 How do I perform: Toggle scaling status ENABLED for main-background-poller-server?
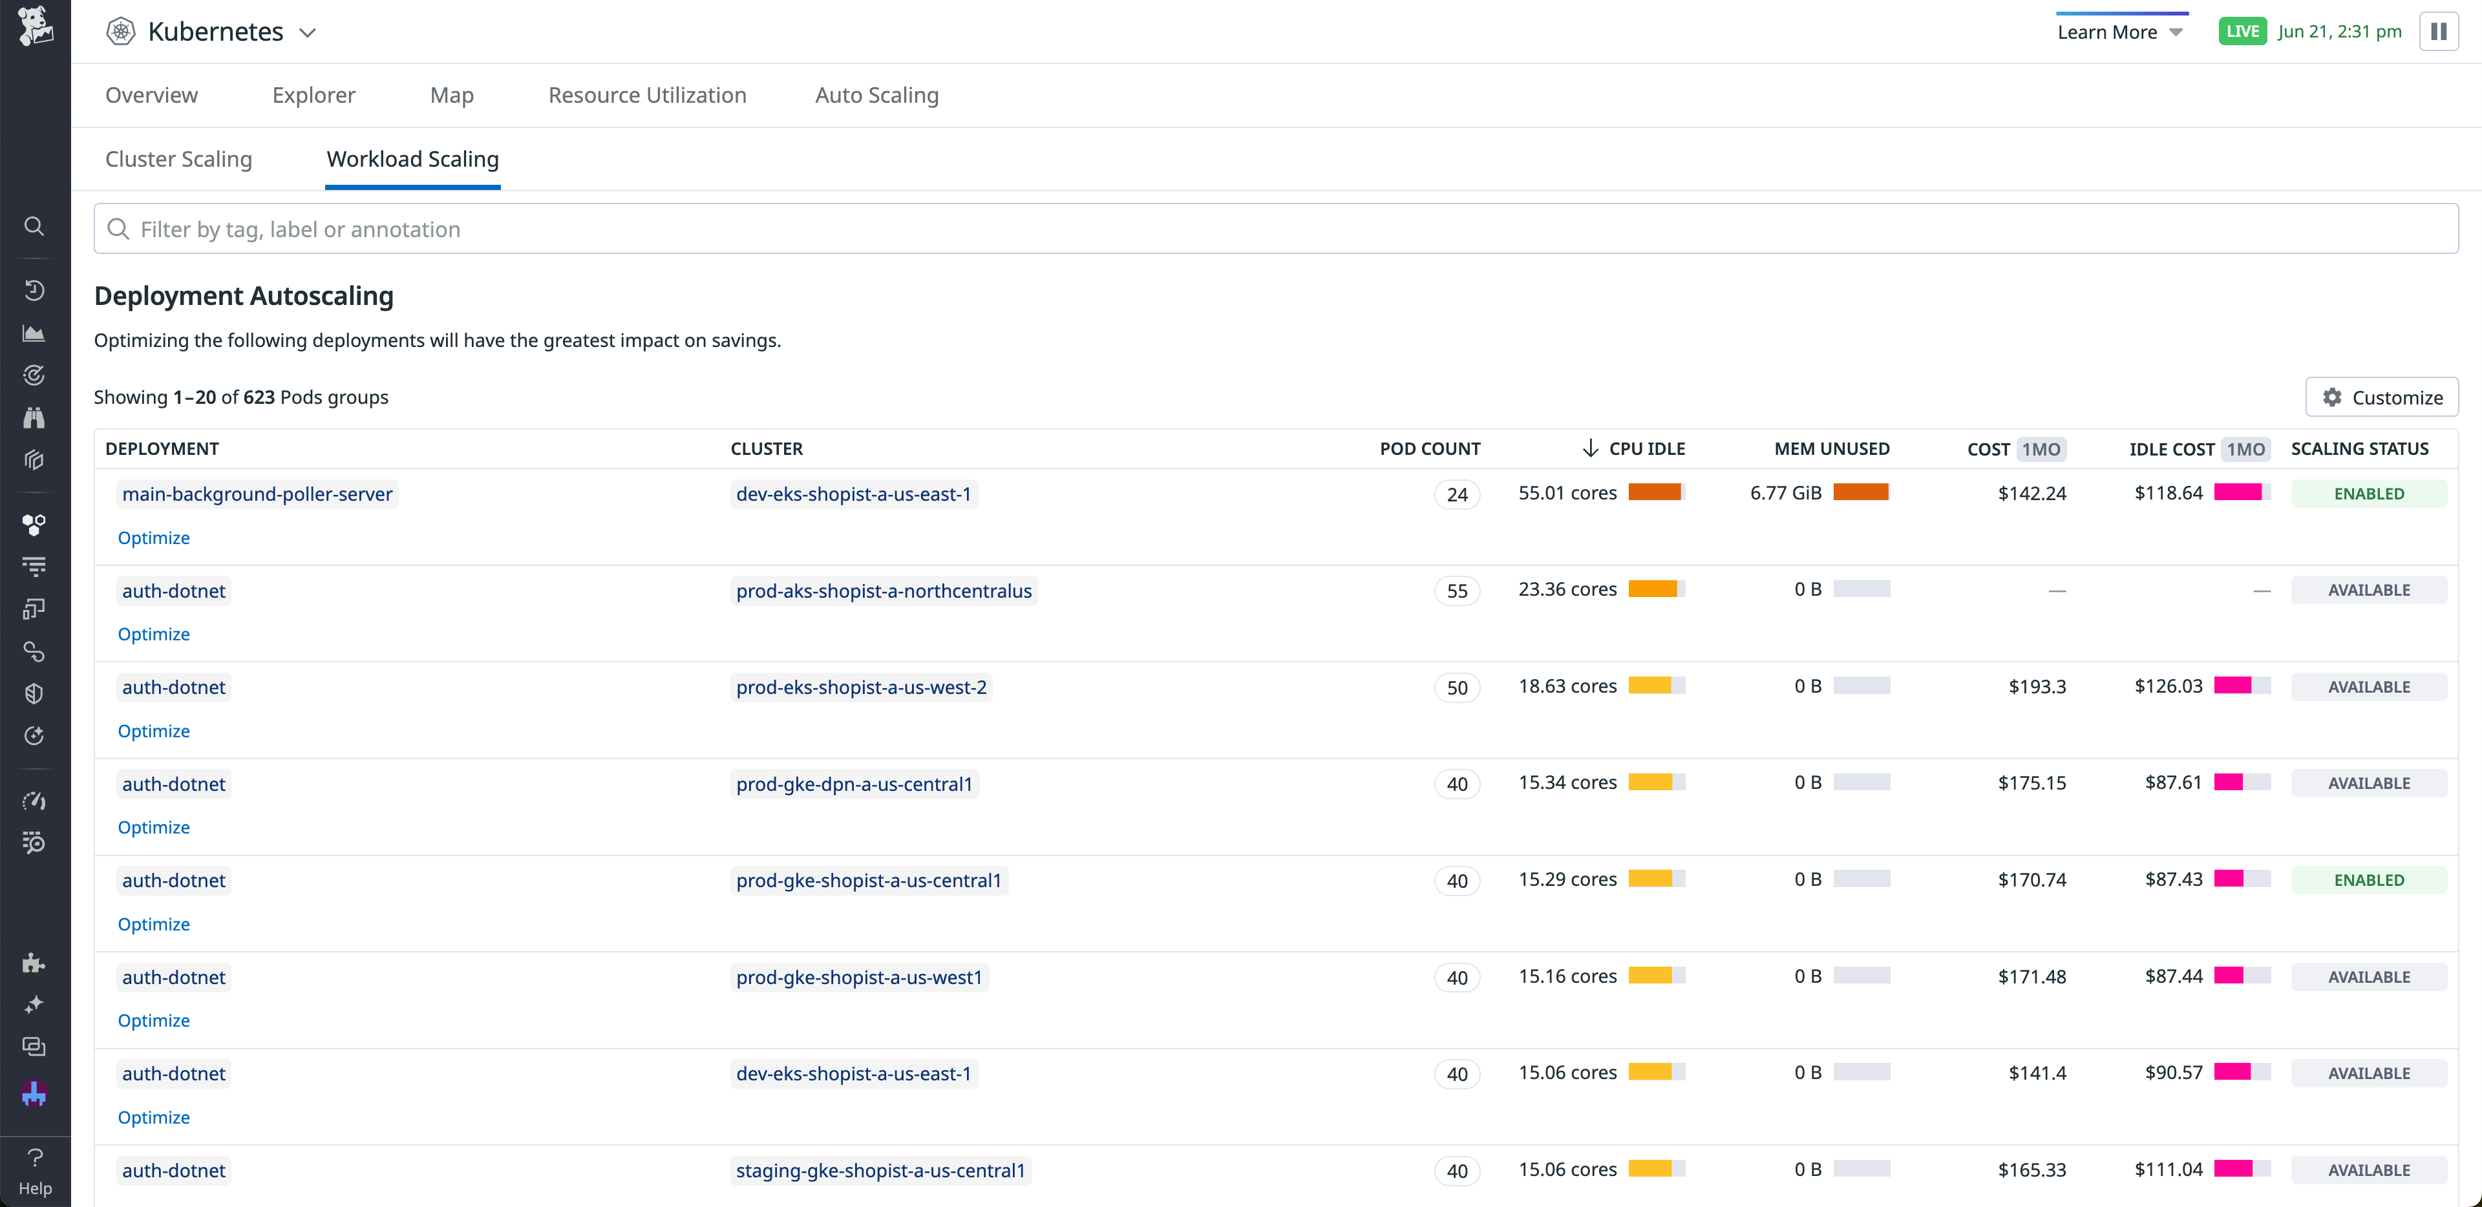coord(2370,493)
